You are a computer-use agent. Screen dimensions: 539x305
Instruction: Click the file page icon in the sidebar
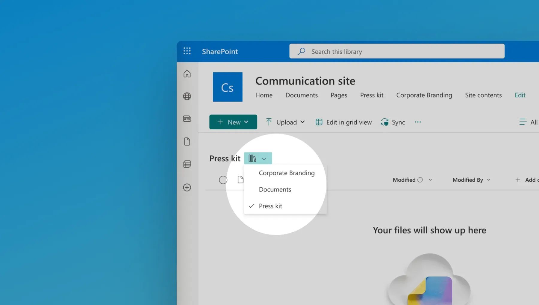pos(187,141)
